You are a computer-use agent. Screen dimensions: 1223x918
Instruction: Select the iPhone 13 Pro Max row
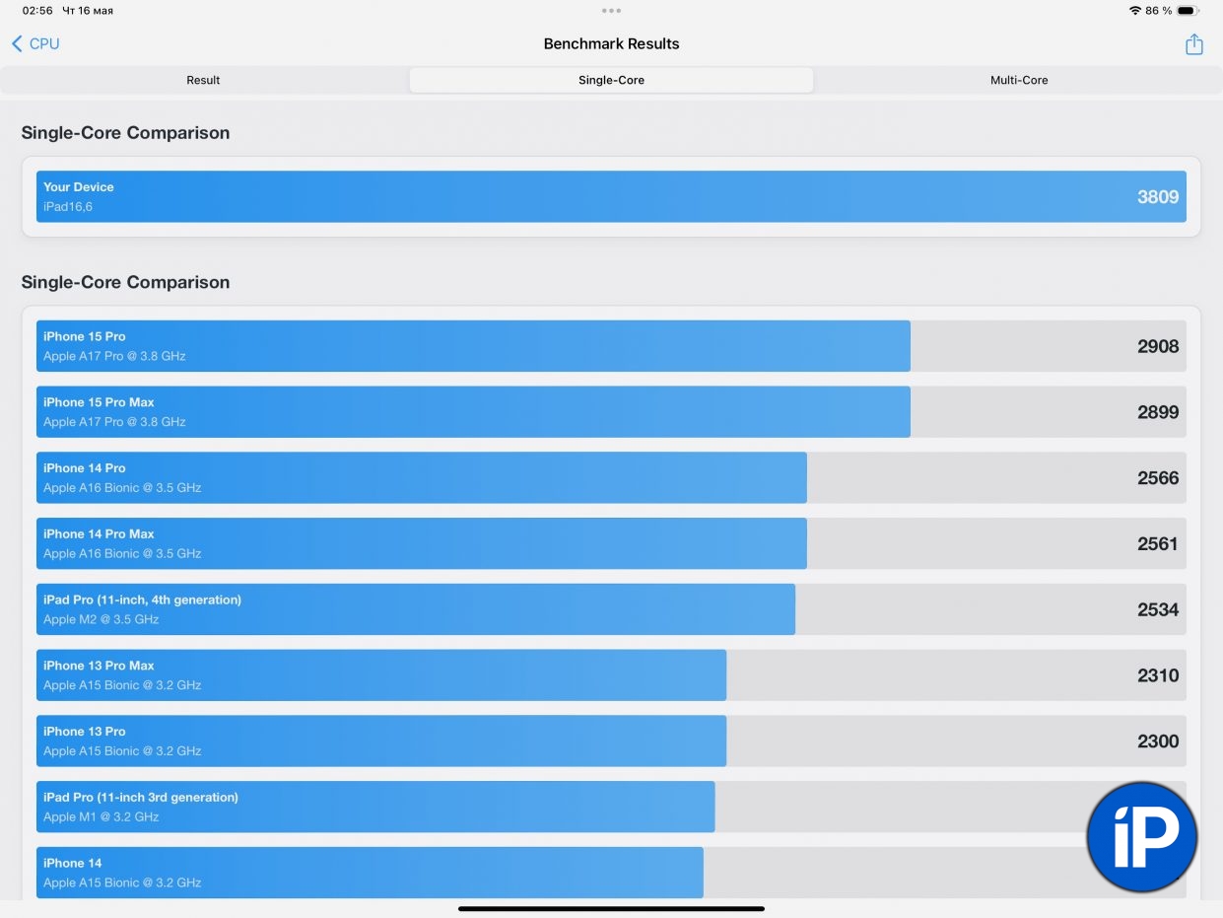611,675
